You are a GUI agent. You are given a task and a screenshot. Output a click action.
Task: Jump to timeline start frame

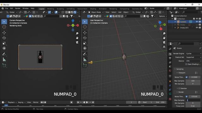point(78,102)
